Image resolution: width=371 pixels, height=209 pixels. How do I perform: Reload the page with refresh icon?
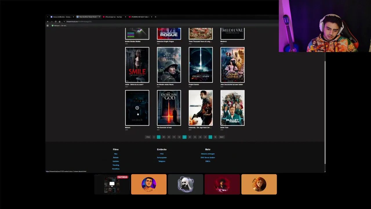pyautogui.click(x=56, y=21)
